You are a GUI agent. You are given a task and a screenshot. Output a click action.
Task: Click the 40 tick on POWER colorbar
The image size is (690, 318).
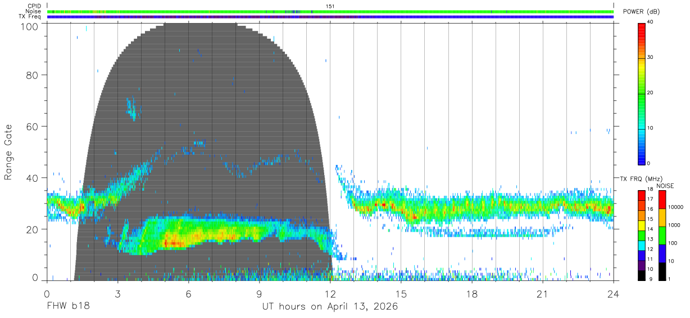click(651, 22)
